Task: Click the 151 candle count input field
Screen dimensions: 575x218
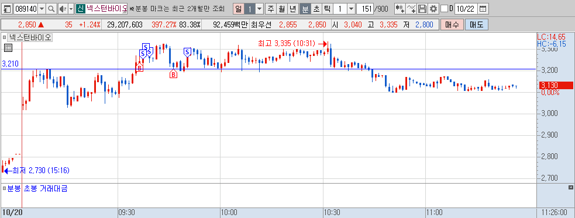Action: (365, 8)
